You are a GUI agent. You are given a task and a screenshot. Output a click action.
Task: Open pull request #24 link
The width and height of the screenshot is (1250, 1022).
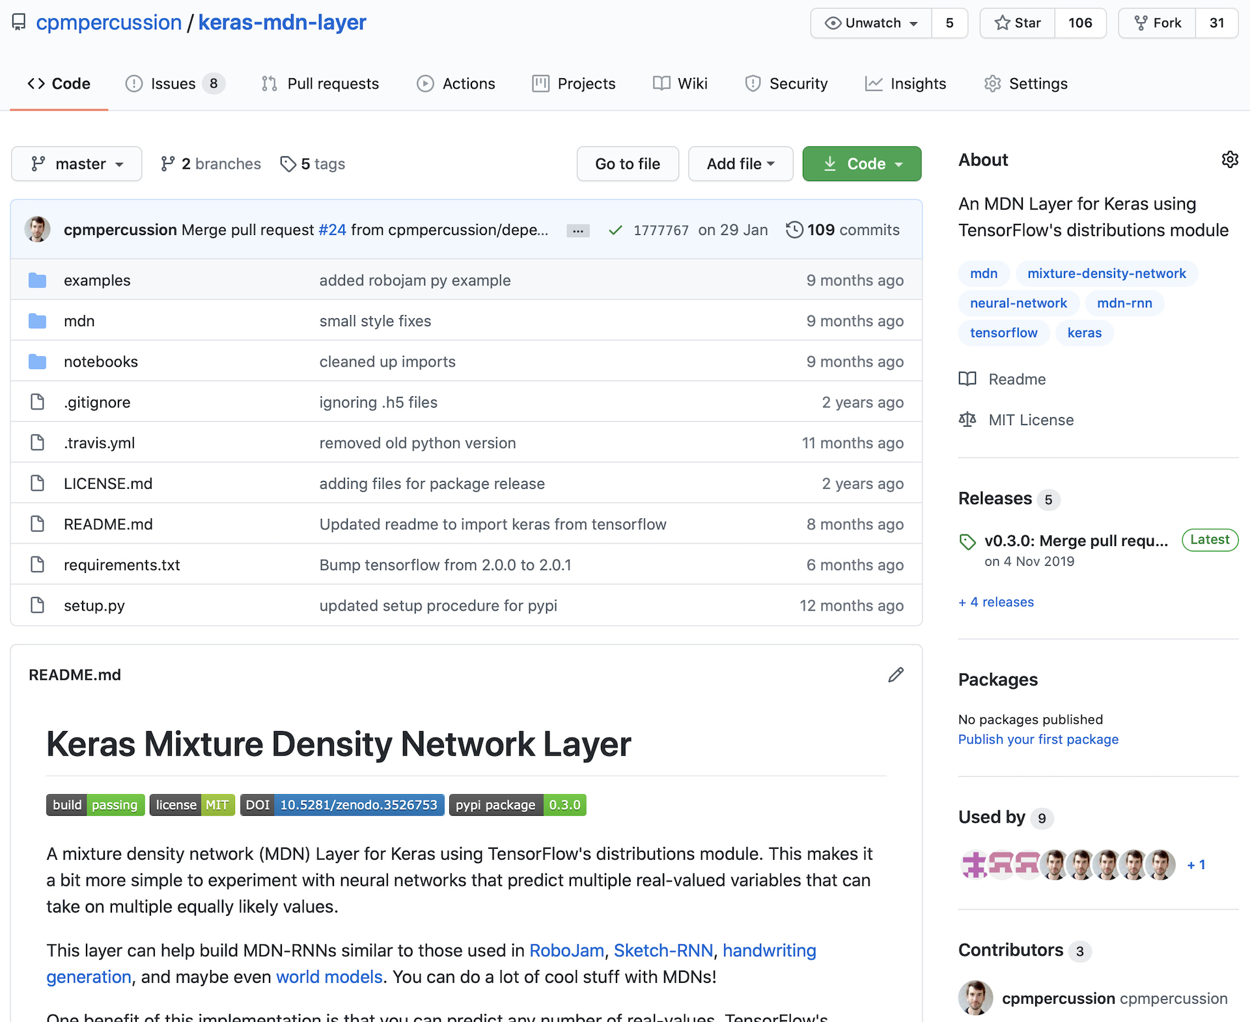(332, 230)
